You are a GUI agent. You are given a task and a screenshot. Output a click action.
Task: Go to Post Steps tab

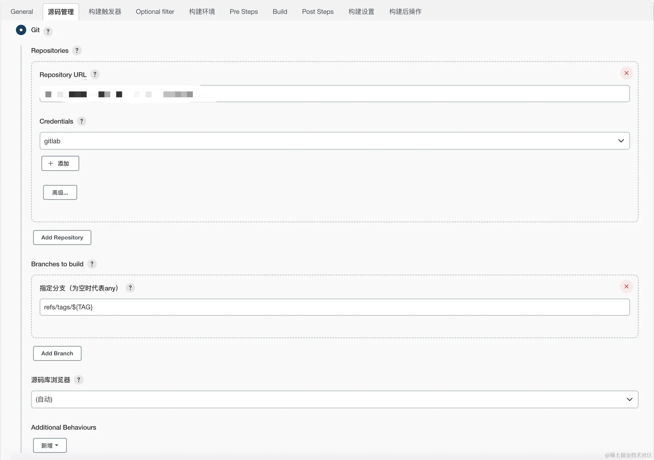click(x=318, y=12)
